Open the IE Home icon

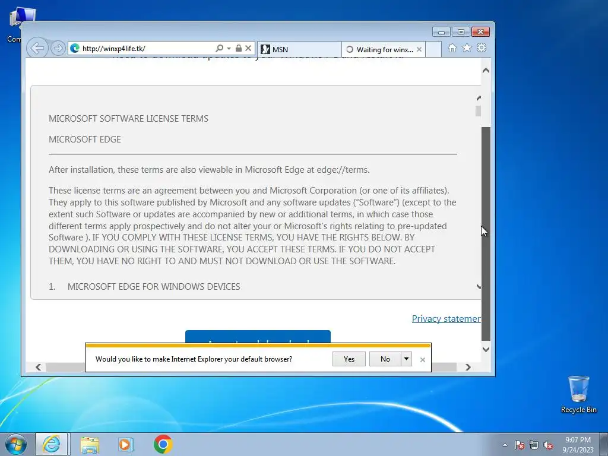click(x=452, y=48)
